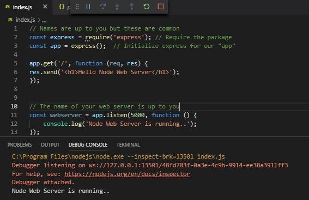Click the 'Debugger listening on ws://' console line
This screenshot has width=309, height=200.
150,165
